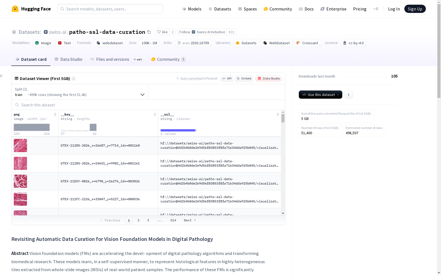Follow the Swiss AI Initiative

(x=202, y=32)
